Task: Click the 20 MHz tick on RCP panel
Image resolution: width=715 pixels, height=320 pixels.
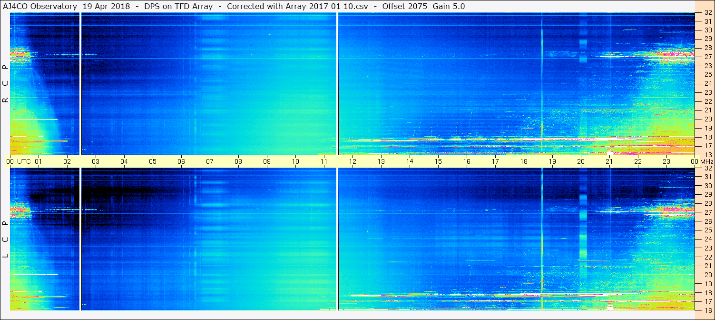Action: [x=707, y=119]
